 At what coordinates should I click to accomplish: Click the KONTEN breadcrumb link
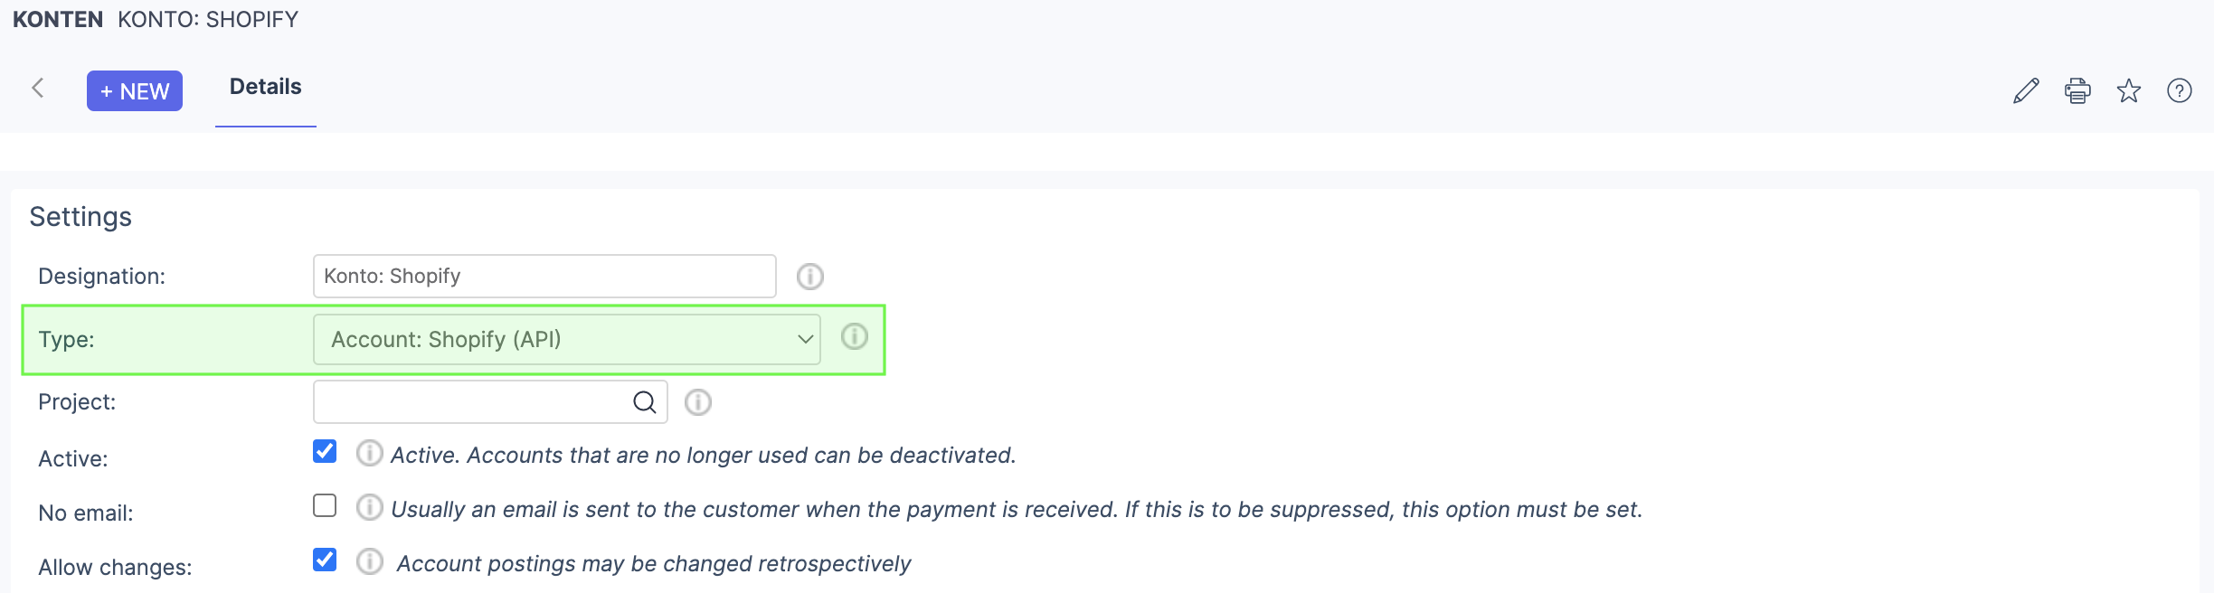tap(58, 20)
